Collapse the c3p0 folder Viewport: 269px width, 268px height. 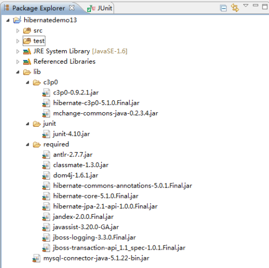27,83
